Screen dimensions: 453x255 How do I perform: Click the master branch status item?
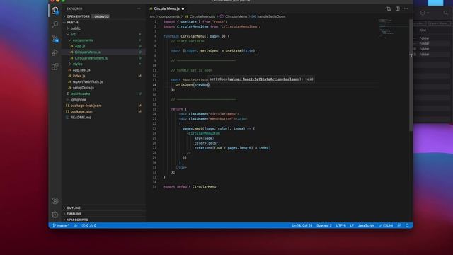pyautogui.click(x=61, y=225)
